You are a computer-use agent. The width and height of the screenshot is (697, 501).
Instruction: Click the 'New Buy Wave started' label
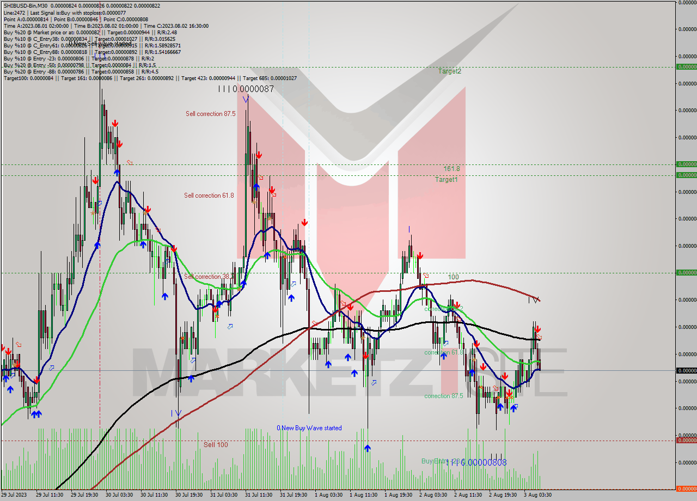[x=309, y=428]
